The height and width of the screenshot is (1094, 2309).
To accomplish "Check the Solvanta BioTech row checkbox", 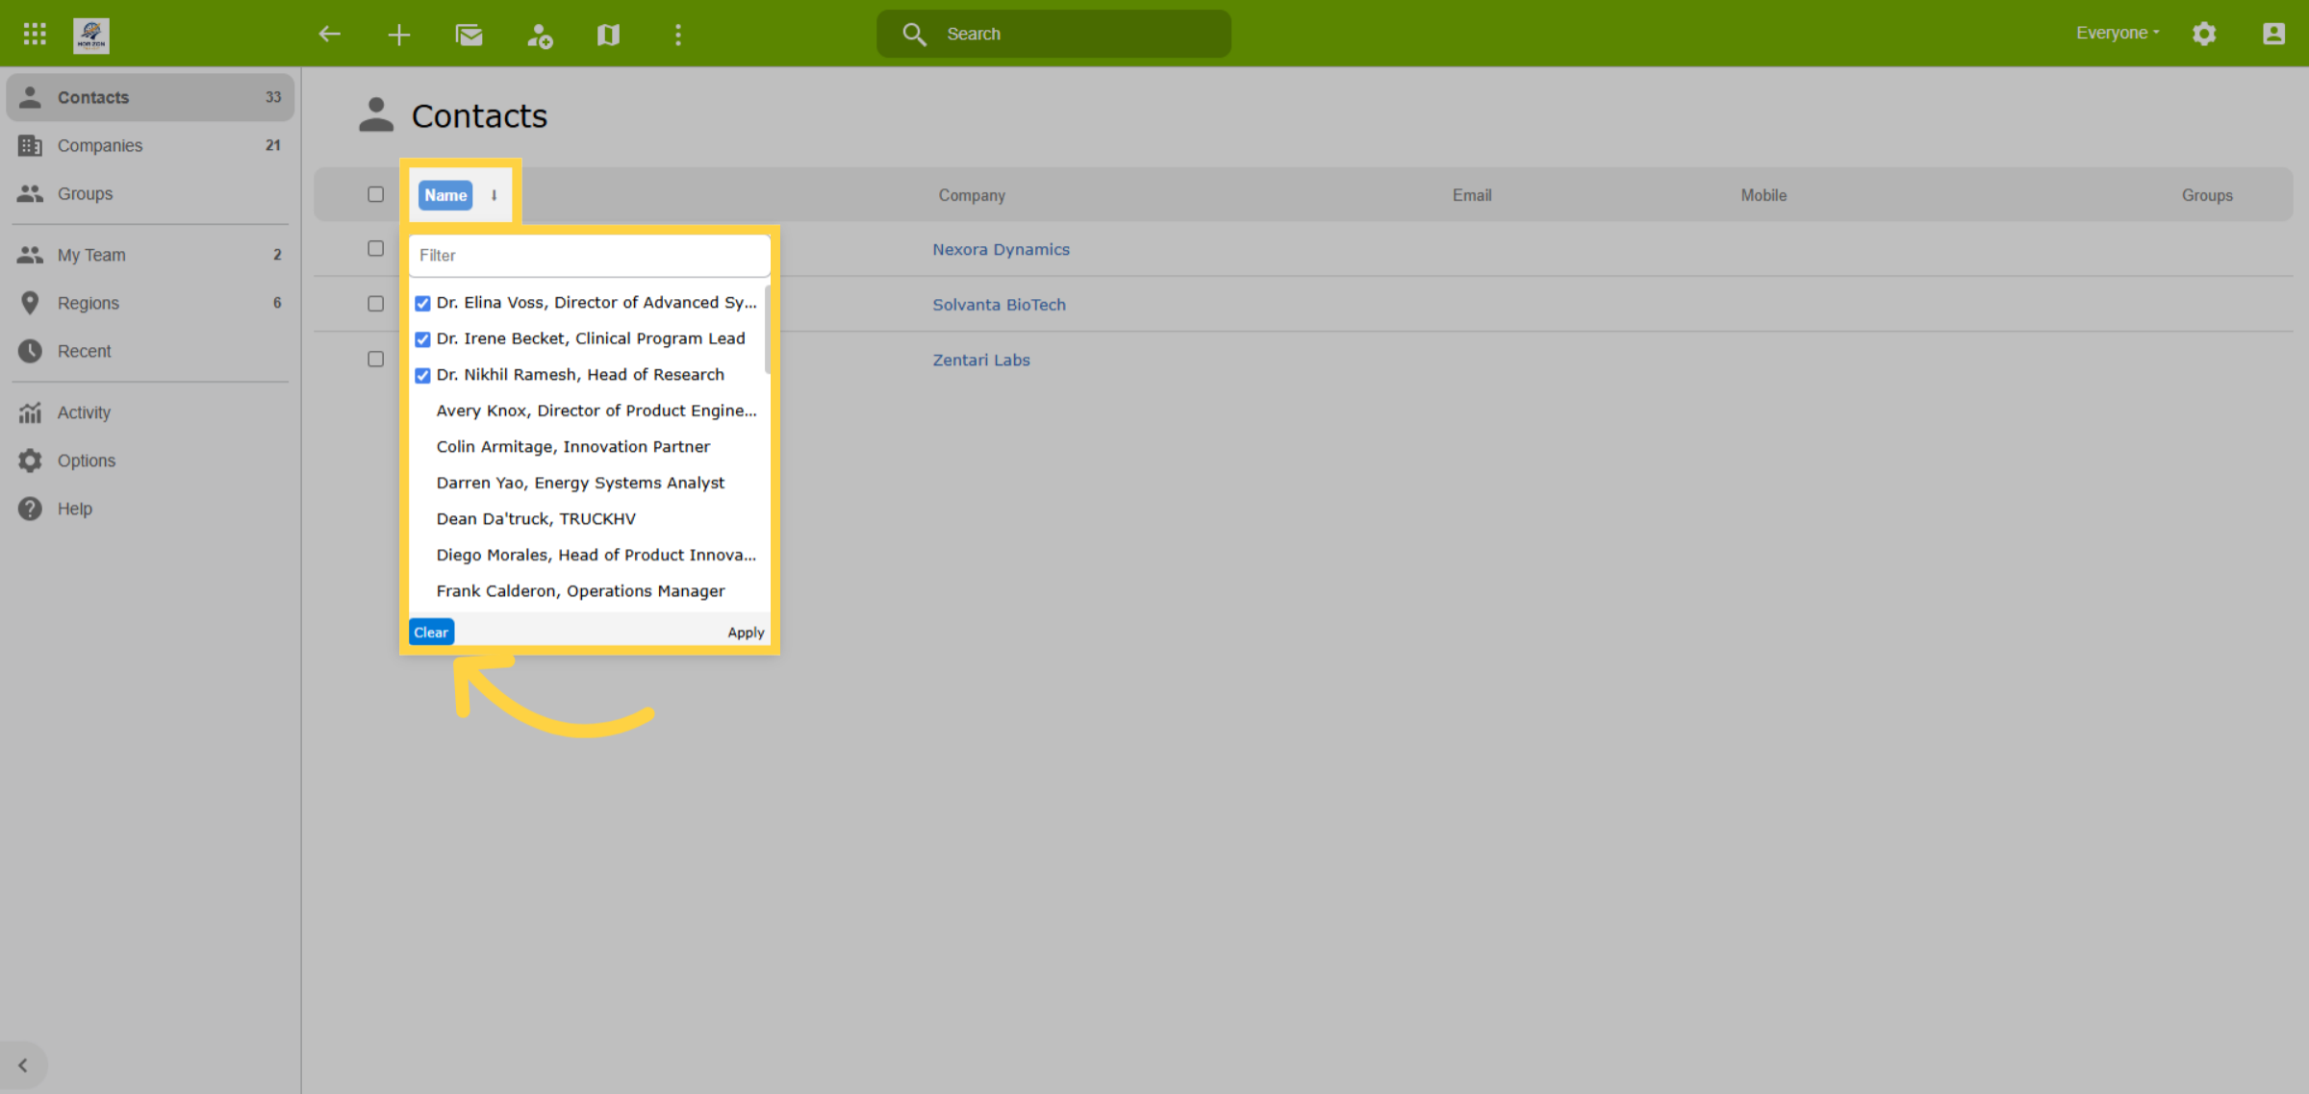I will [376, 304].
